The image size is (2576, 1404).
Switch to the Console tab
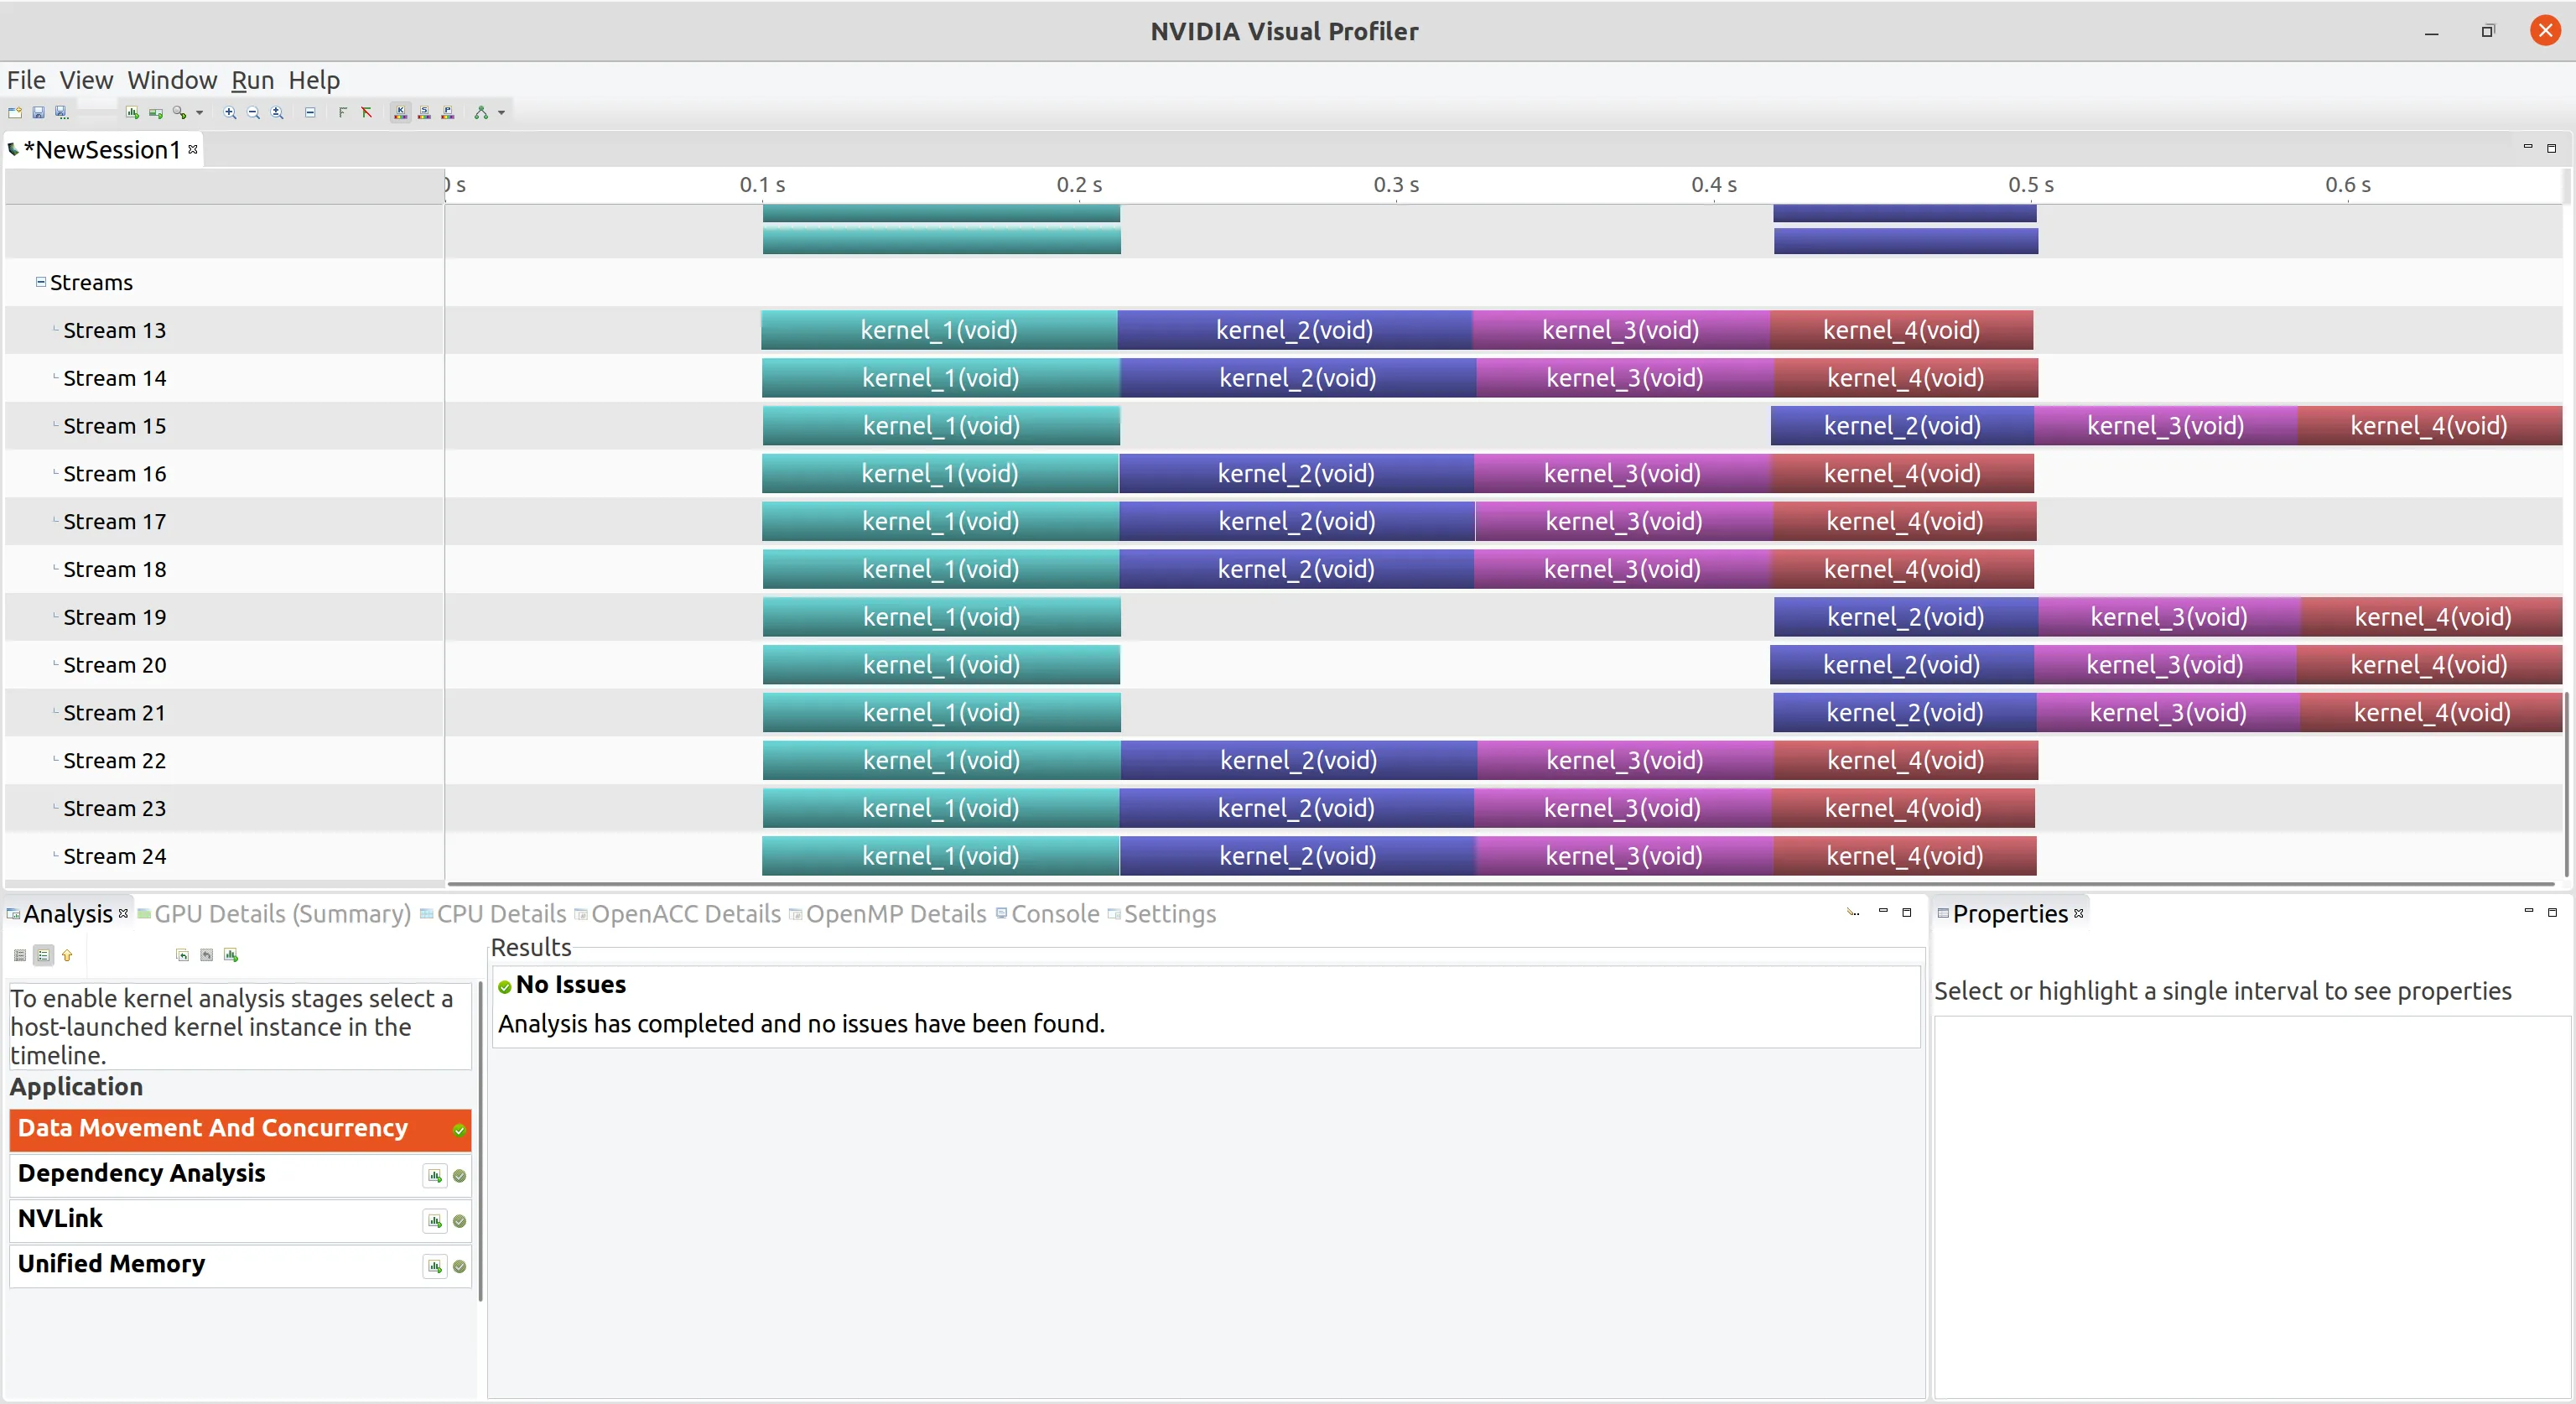[1047, 914]
